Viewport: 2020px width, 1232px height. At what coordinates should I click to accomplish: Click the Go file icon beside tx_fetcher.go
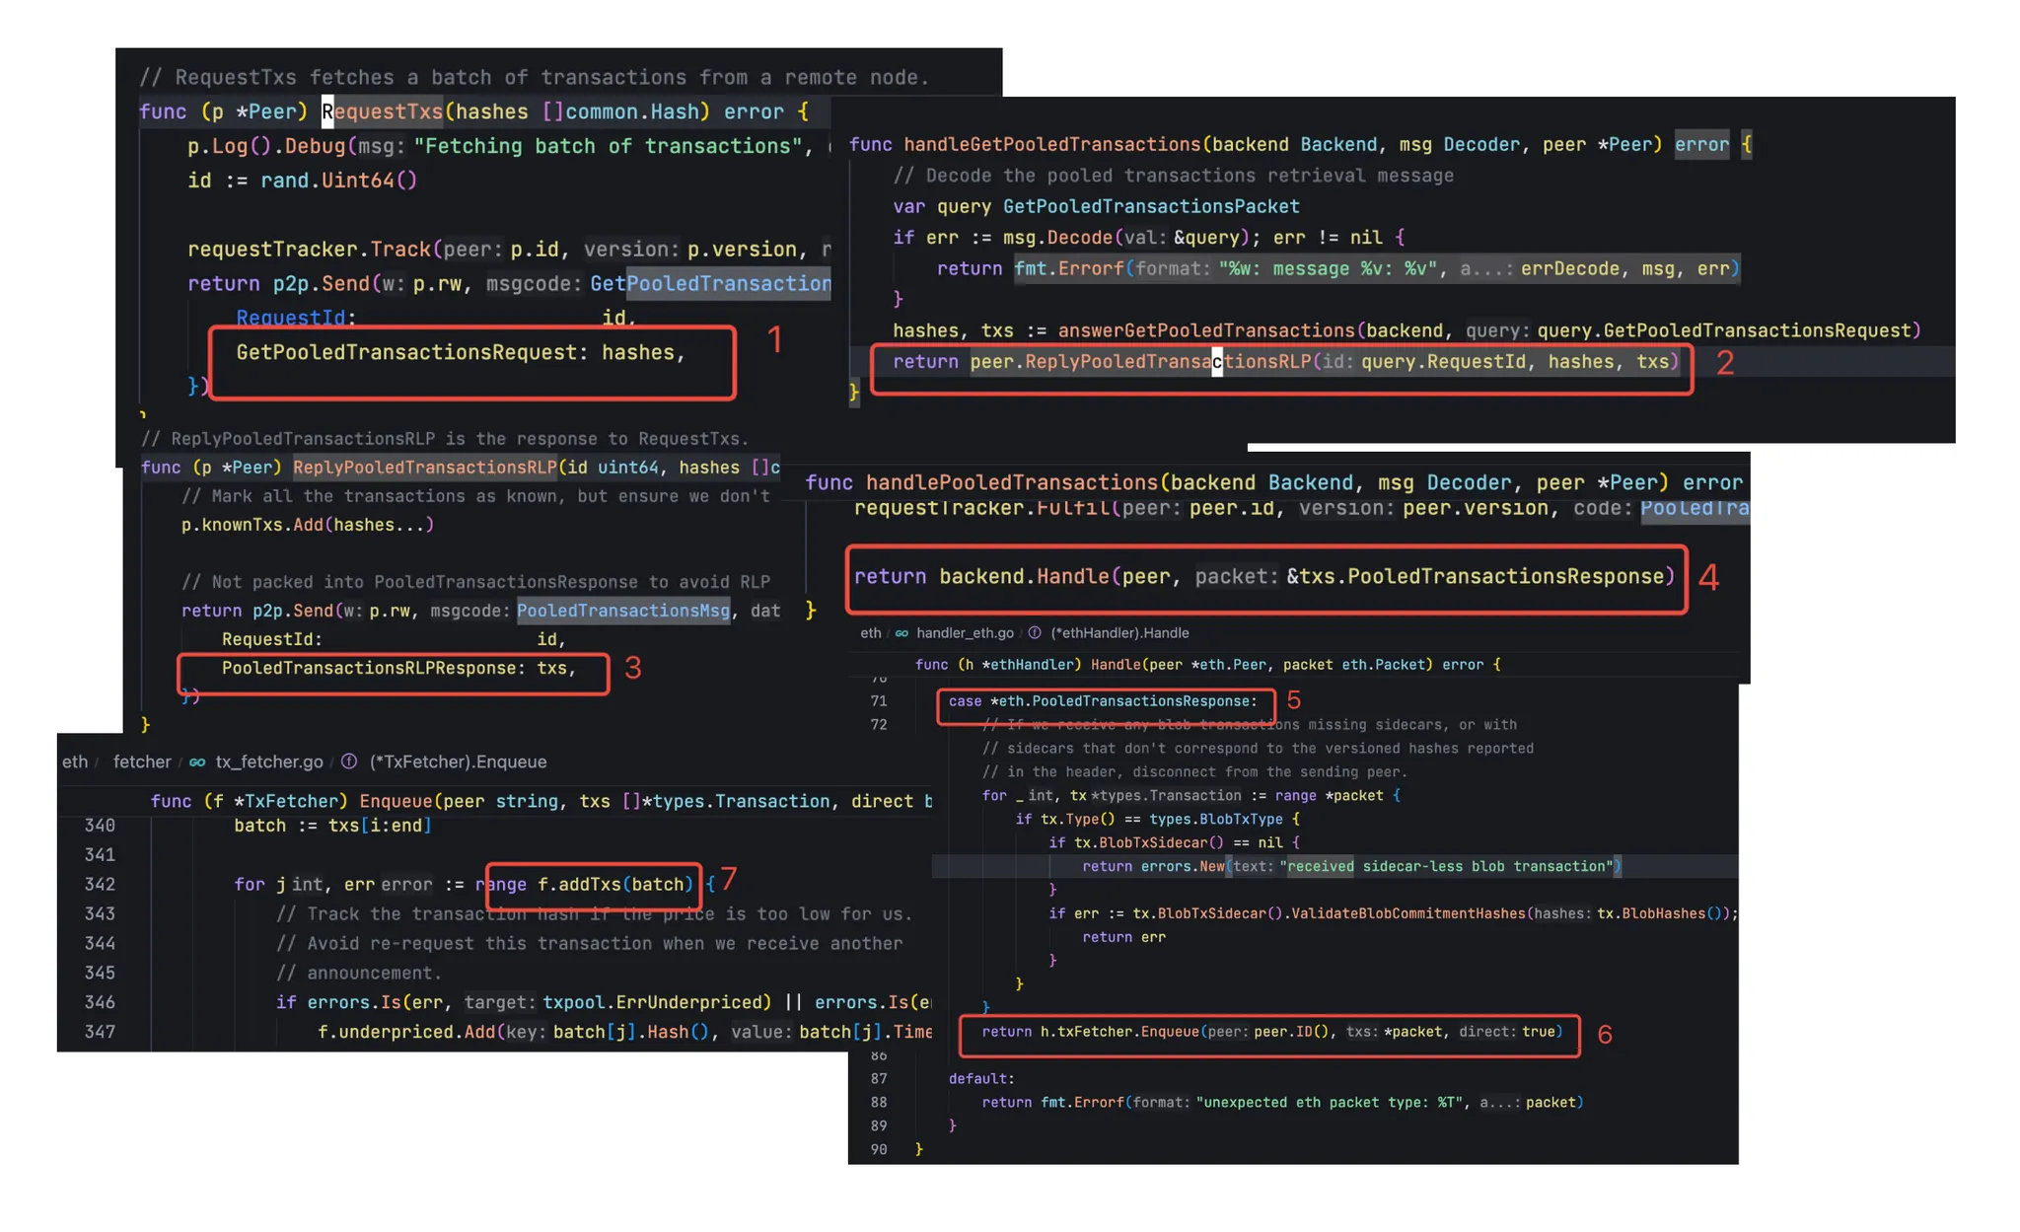pos(197,762)
